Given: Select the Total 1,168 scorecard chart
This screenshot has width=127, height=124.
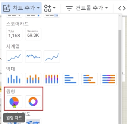Looking at the screenshot, I should [x=14, y=34].
